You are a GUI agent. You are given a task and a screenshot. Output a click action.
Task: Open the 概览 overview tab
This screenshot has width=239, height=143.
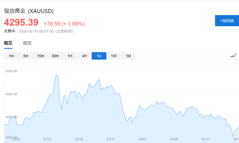coord(8,43)
